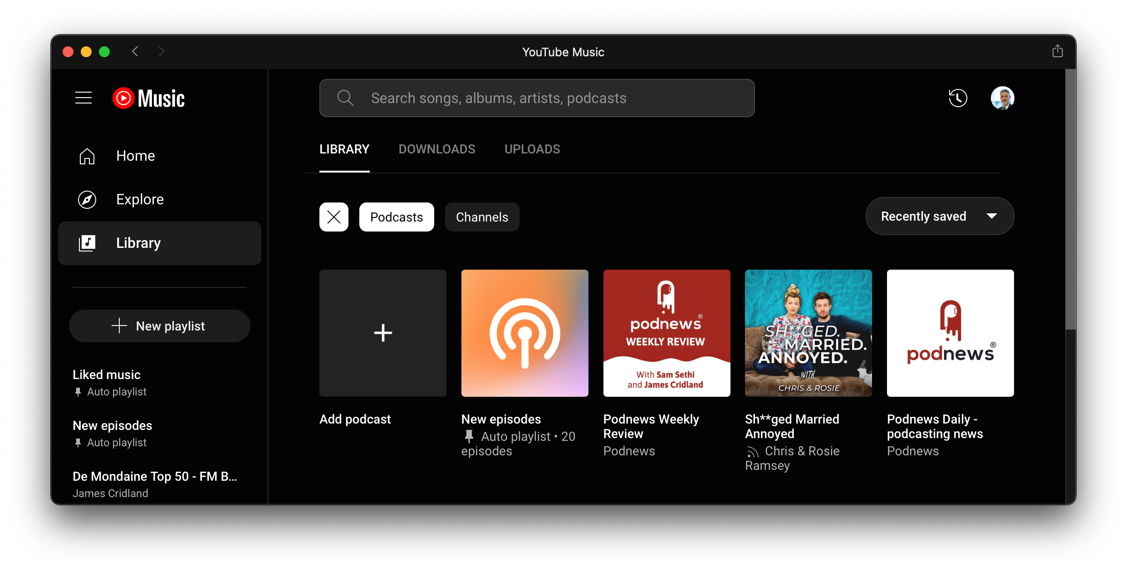Click the YouTube Music logo
Viewport: 1127px width, 572px height.
coord(149,98)
